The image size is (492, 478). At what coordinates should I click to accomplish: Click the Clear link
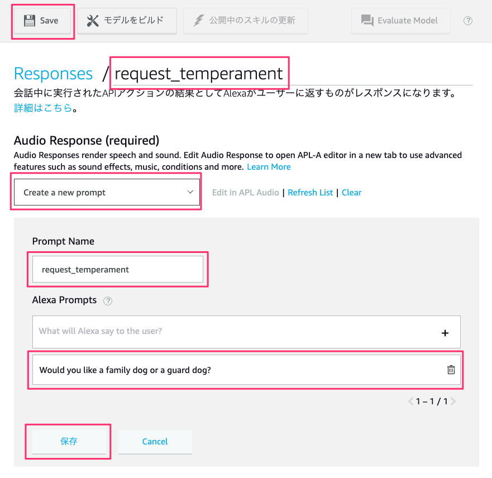pyautogui.click(x=351, y=193)
